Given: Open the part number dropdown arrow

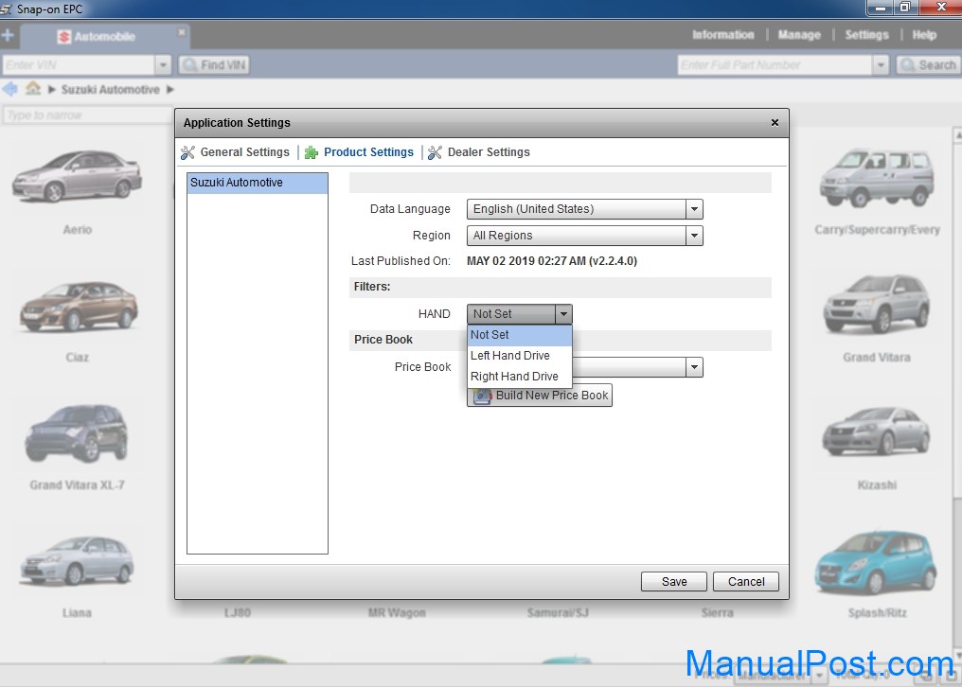Looking at the screenshot, I should coord(881,65).
